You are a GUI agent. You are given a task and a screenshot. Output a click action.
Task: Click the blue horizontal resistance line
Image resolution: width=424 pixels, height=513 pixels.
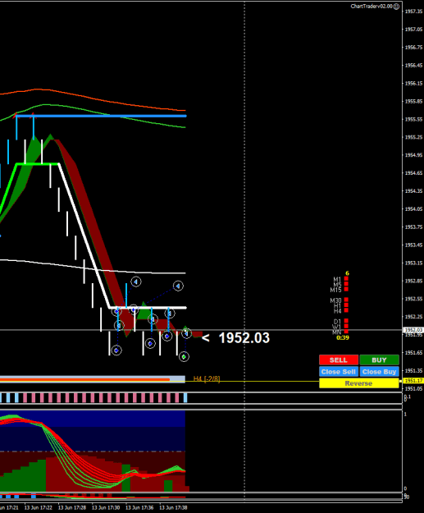101,116
